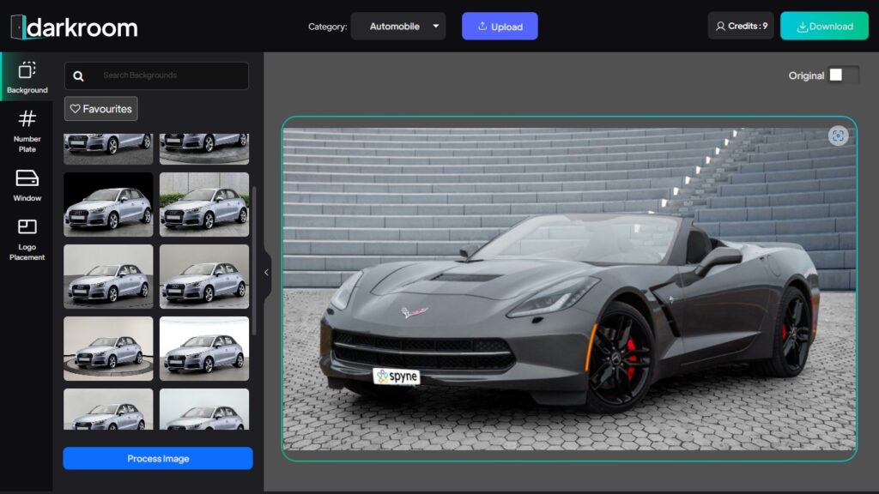879x494 pixels.
Task: Select the turntable platform background thumbnail
Action: point(108,348)
